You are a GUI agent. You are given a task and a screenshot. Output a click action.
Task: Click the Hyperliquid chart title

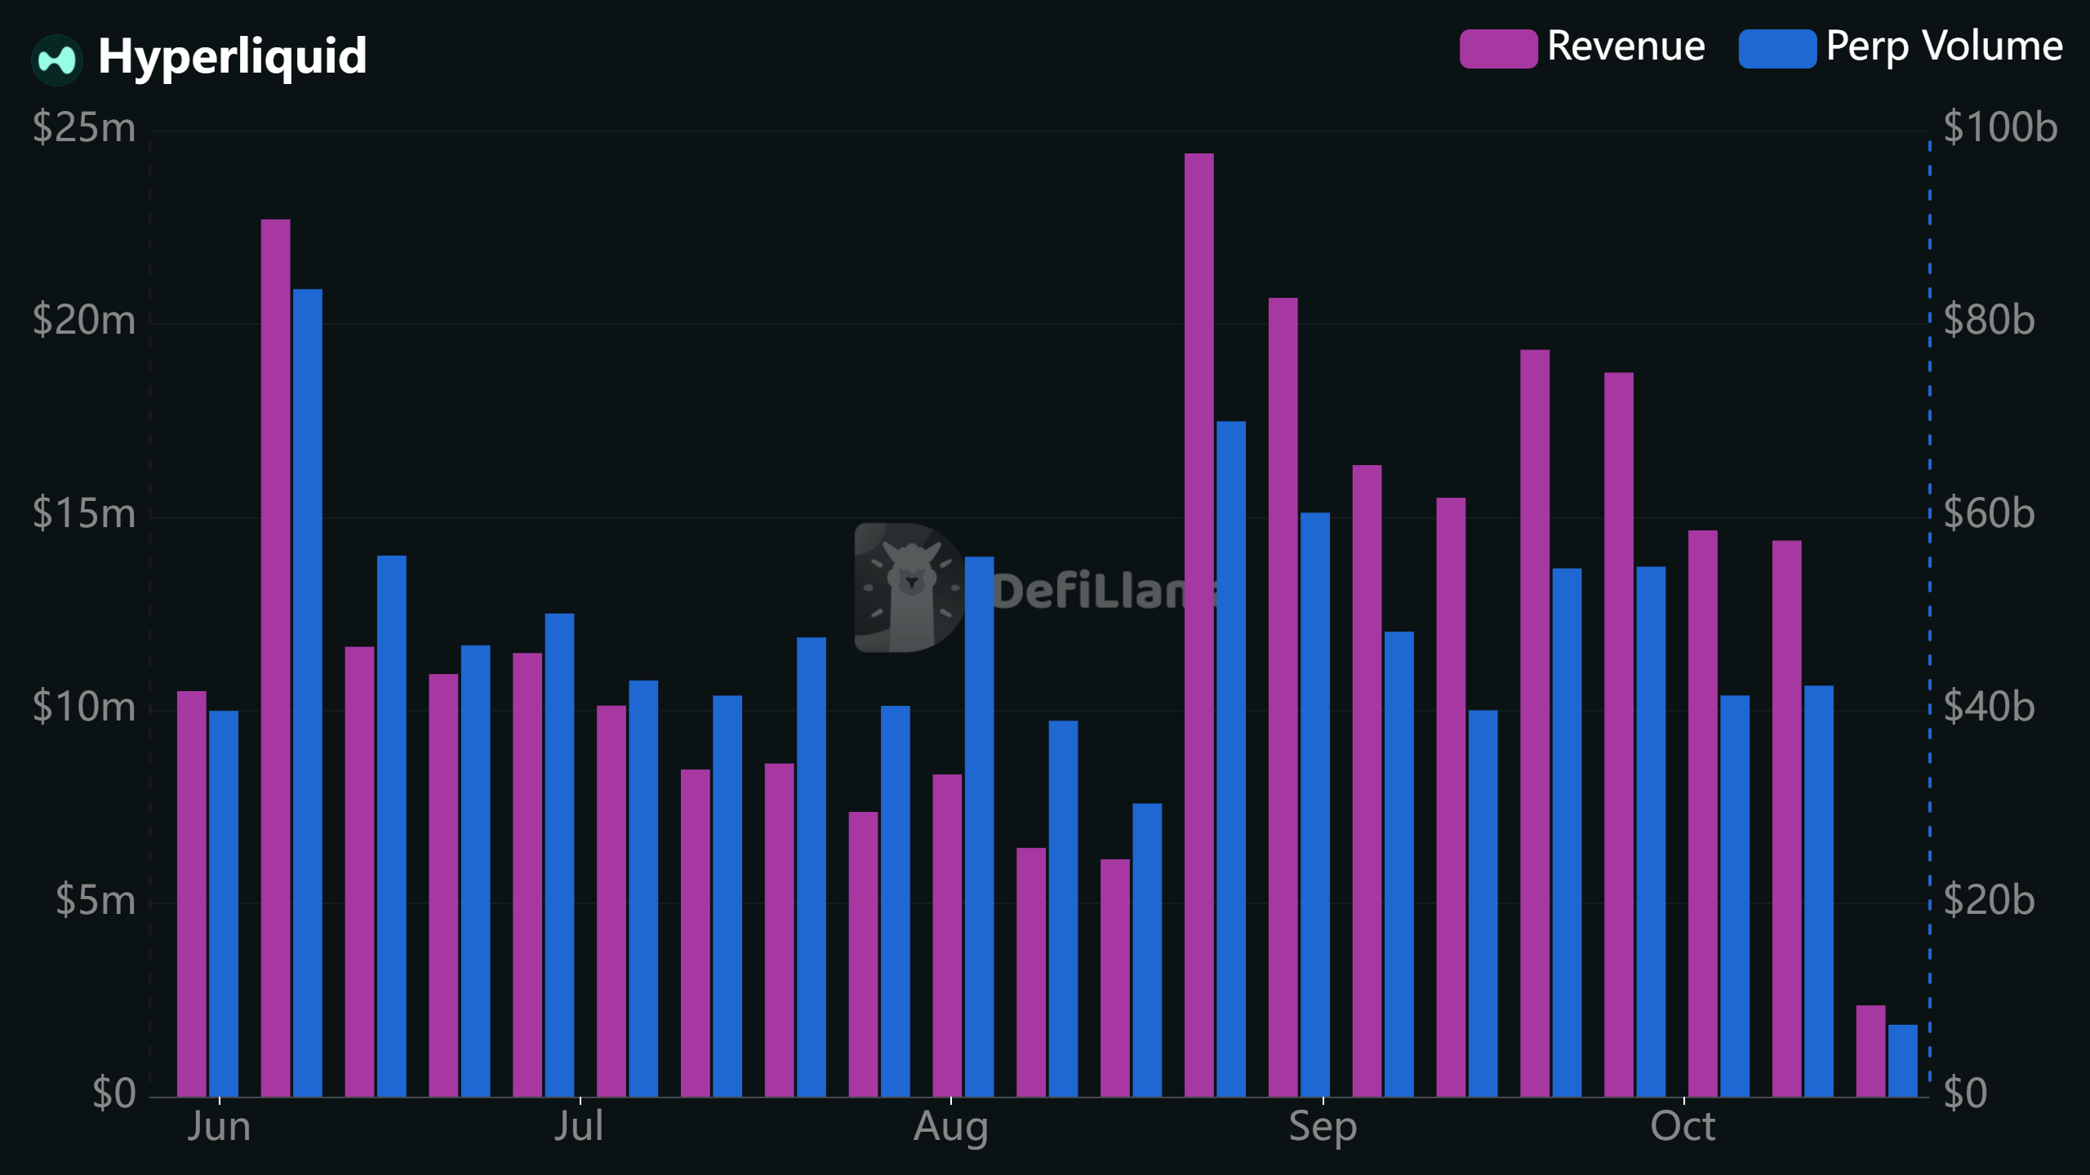233,57
